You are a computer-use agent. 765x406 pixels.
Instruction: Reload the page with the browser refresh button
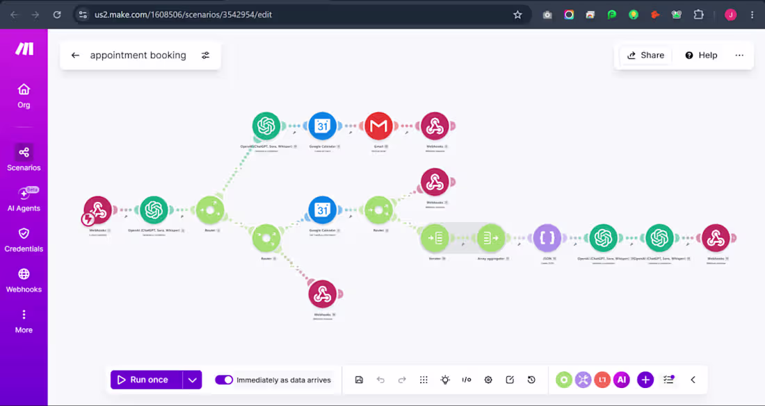(57, 15)
